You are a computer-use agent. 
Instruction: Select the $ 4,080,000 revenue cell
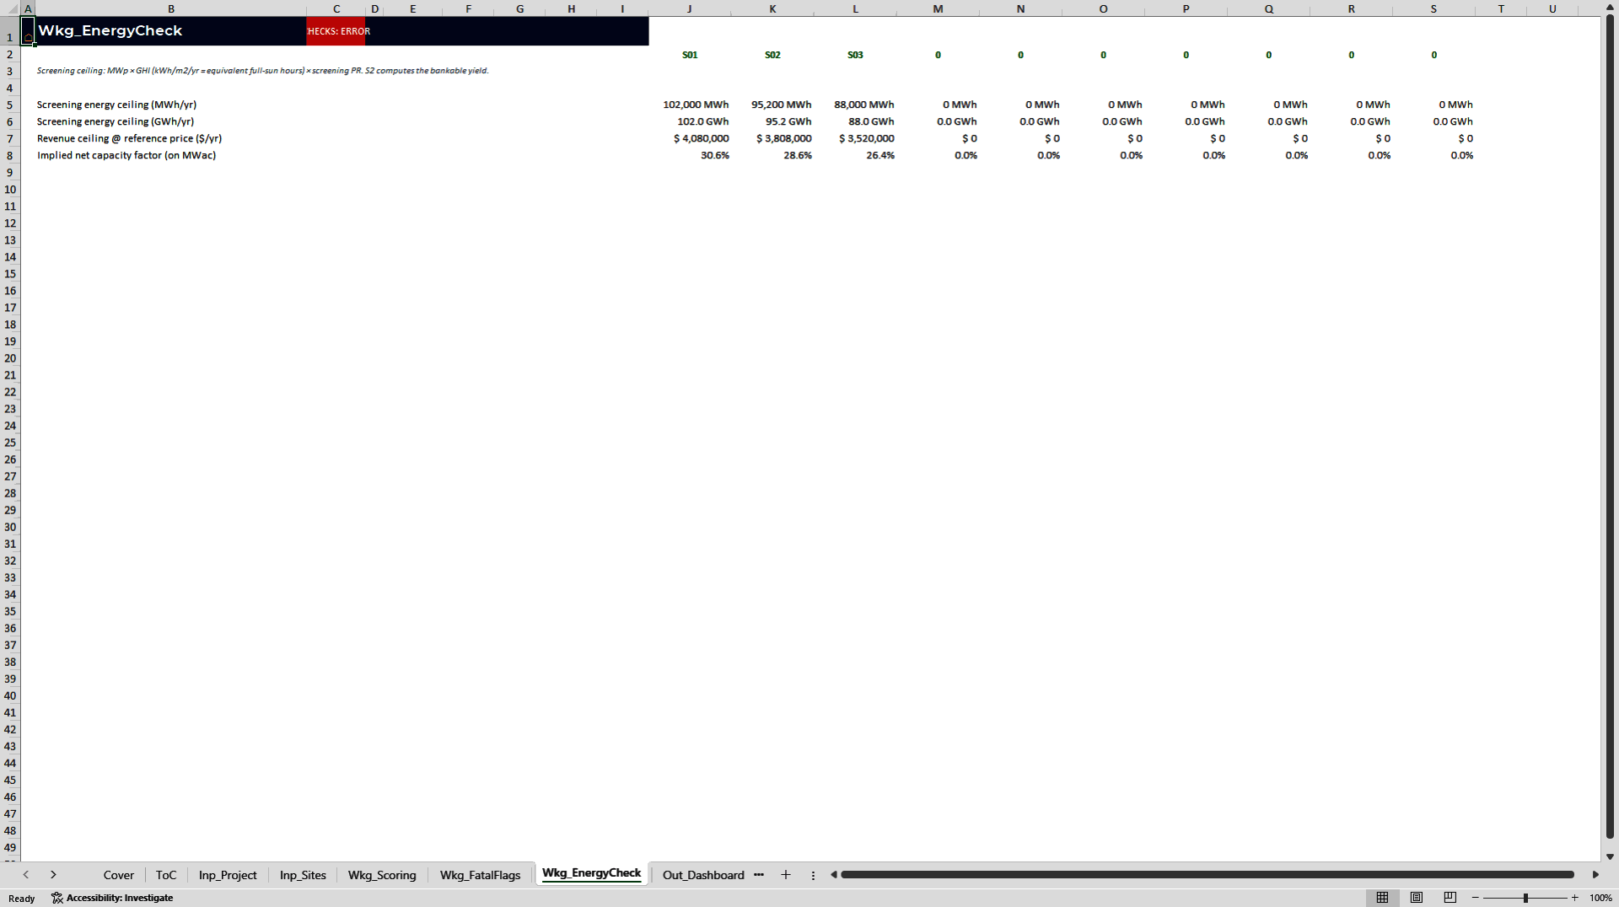(690, 138)
